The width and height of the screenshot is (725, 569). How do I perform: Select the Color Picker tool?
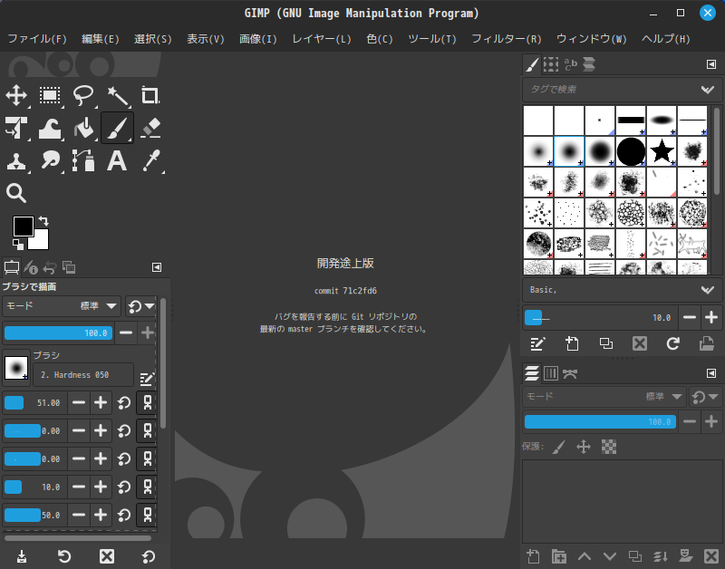[x=150, y=161]
